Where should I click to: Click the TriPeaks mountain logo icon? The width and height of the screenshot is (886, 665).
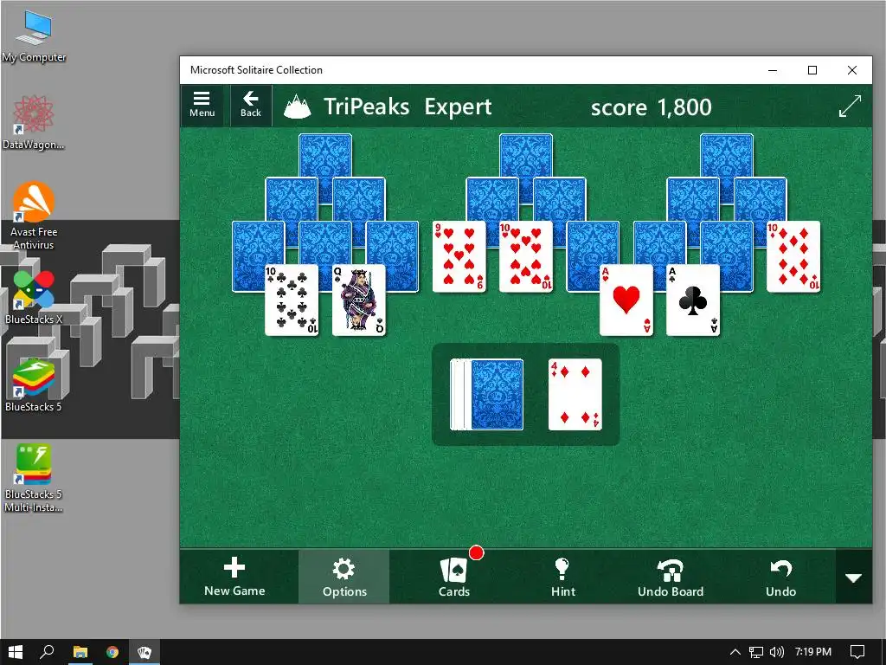coord(298,107)
